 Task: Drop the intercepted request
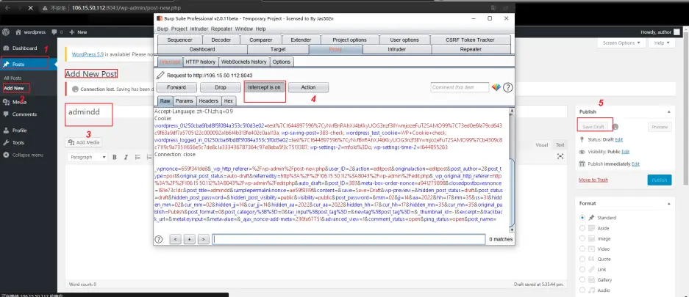tap(221, 87)
